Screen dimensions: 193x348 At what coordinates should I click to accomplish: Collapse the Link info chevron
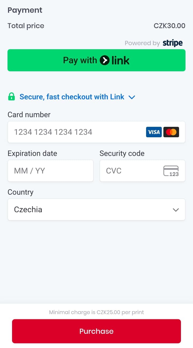pos(132,97)
